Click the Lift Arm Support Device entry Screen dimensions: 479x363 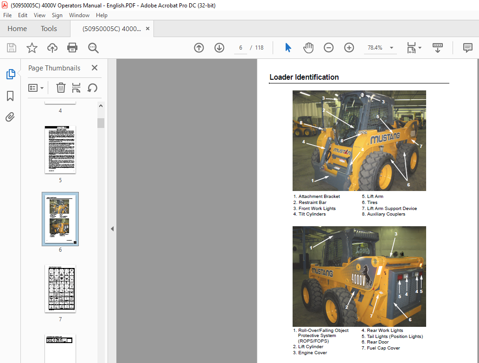[x=389, y=208]
